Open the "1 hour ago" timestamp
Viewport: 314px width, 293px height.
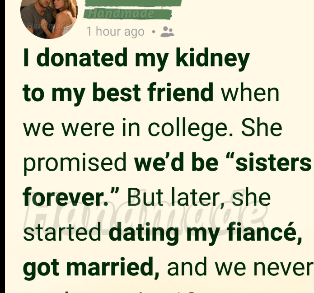click(x=116, y=32)
